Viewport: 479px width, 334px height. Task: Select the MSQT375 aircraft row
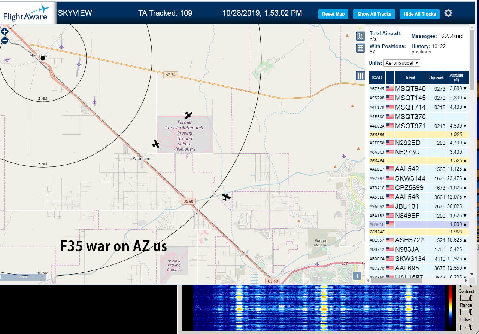[418, 117]
